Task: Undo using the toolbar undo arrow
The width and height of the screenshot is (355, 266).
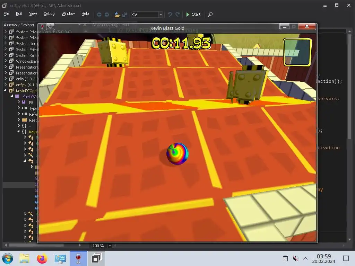Action: 170,15
